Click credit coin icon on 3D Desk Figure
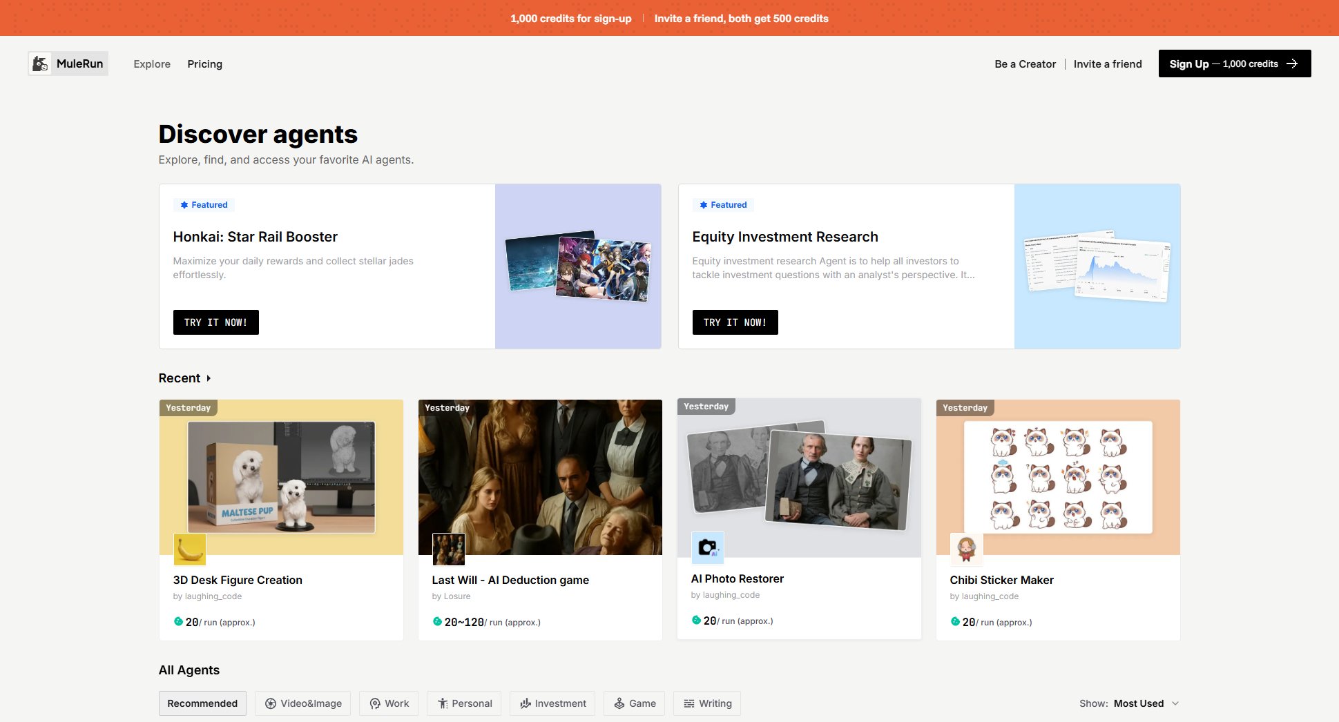Screen dimensions: 1339x722 click(178, 621)
